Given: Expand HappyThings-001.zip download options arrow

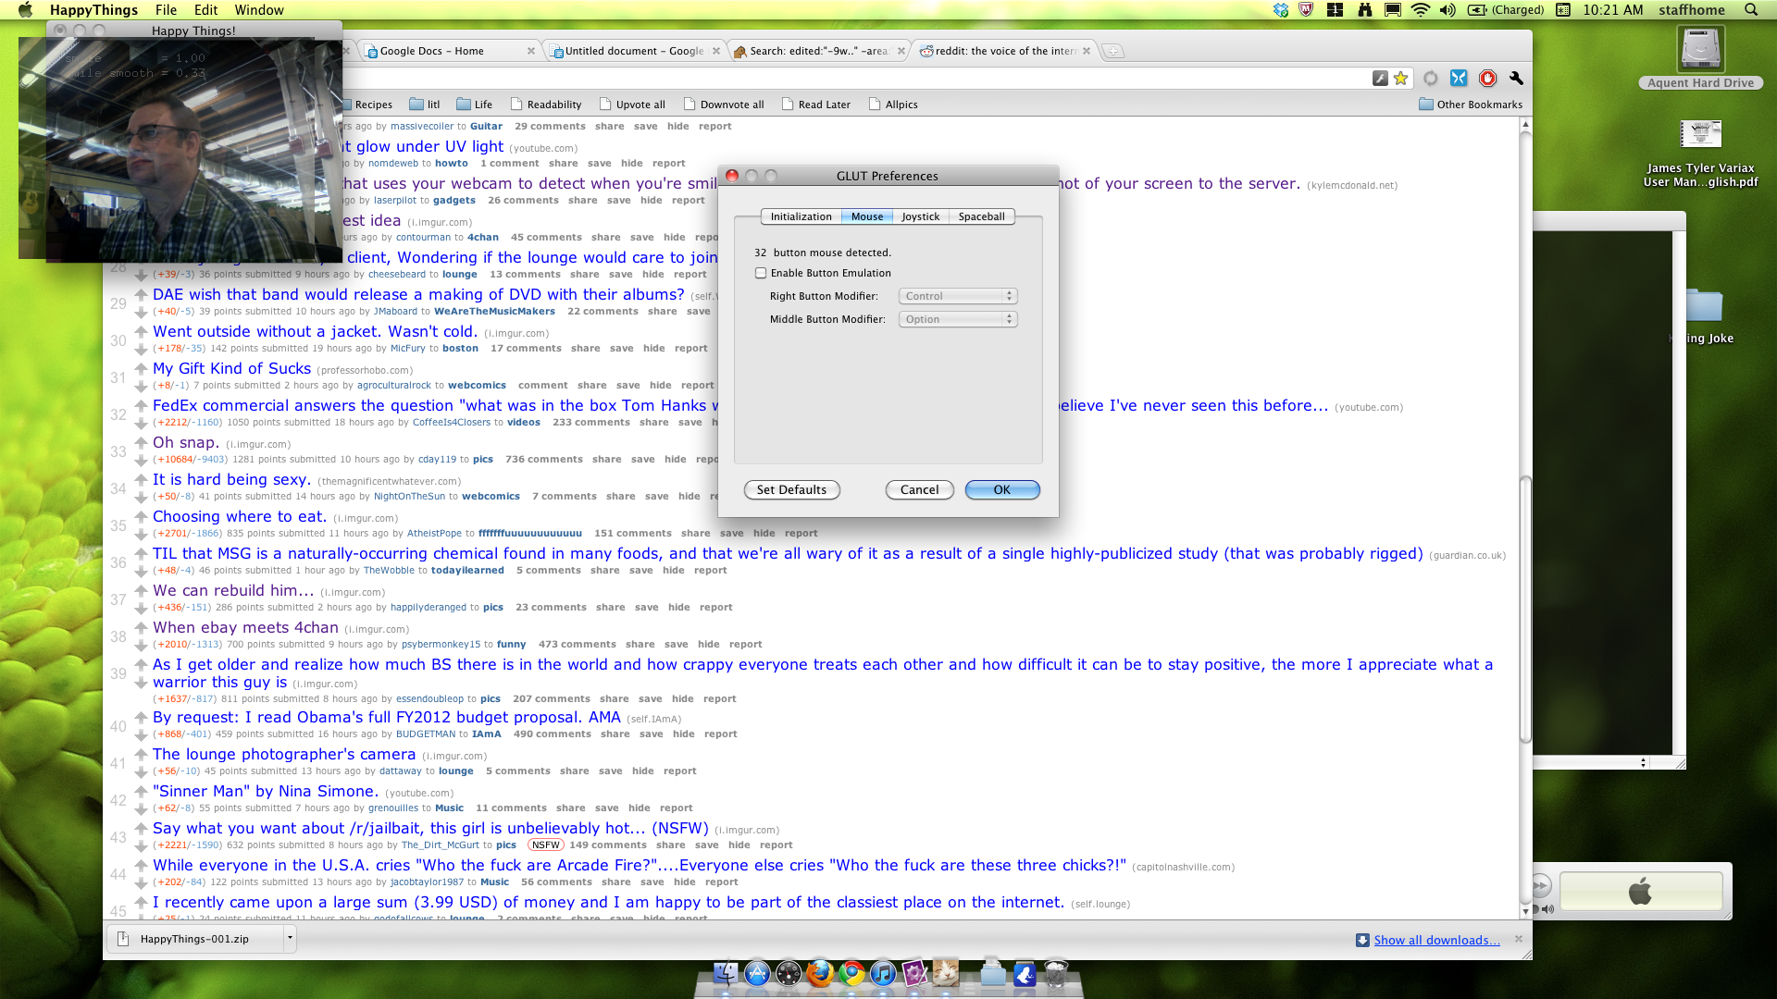Looking at the screenshot, I should pos(290,938).
